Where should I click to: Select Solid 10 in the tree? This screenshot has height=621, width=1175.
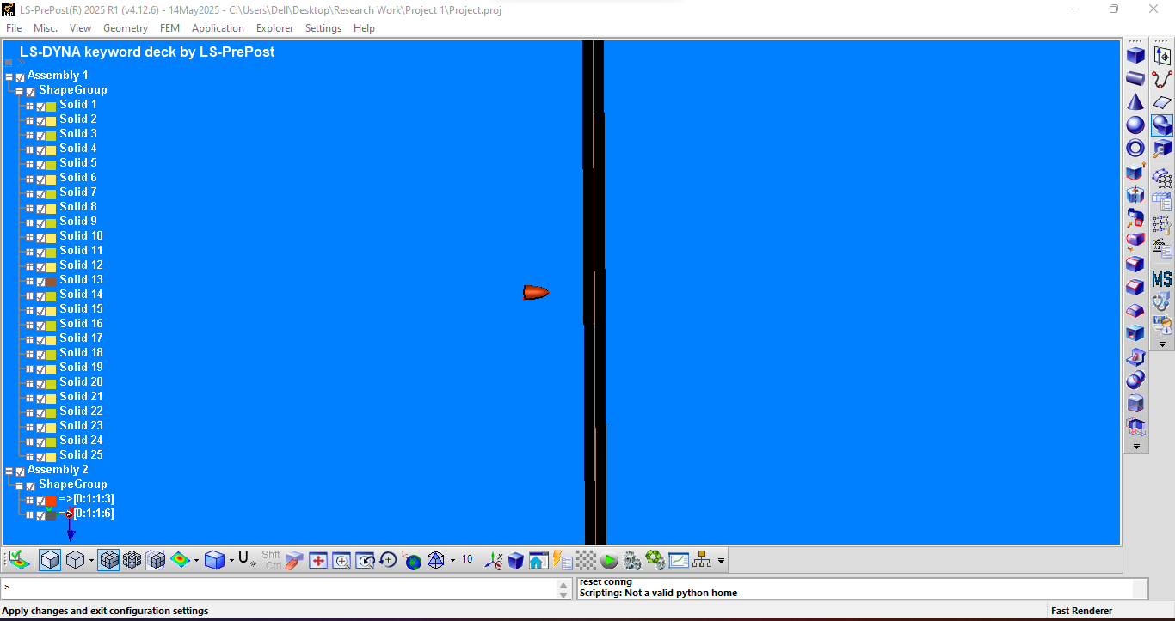tap(81, 235)
